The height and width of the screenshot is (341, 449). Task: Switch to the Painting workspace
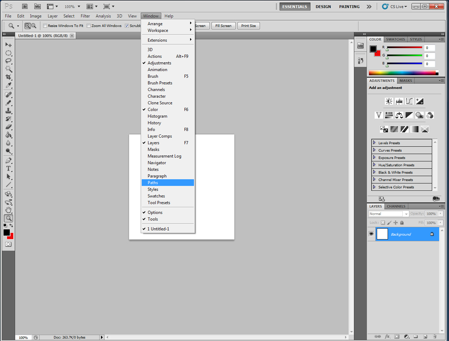coord(349,7)
